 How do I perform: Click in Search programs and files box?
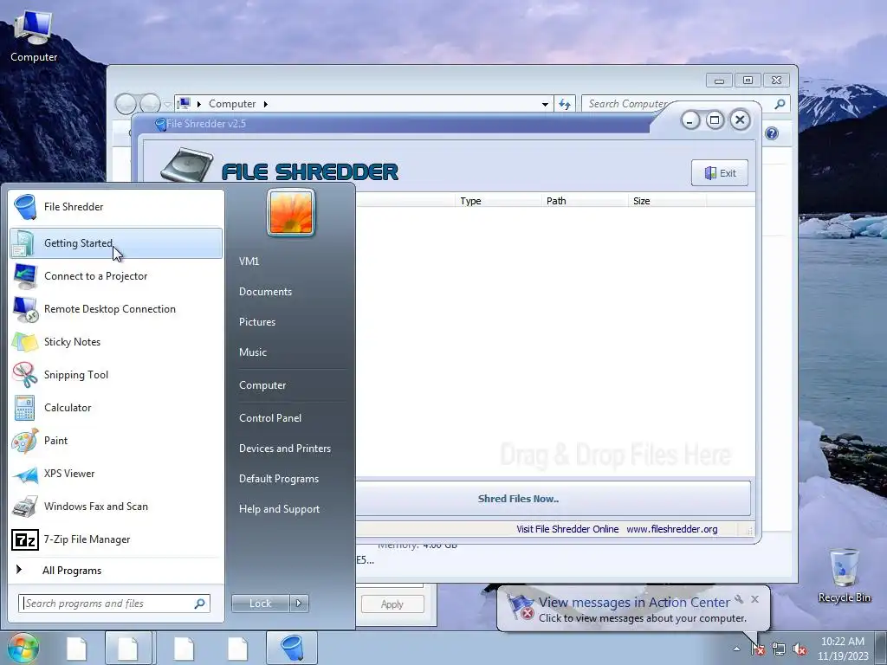tap(114, 604)
